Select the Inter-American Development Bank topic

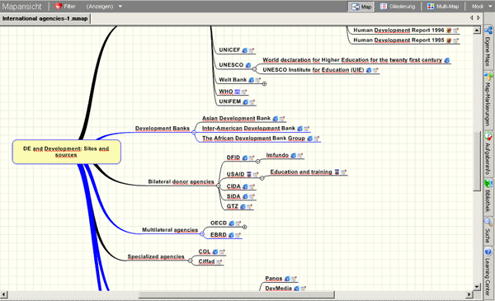coord(248,129)
